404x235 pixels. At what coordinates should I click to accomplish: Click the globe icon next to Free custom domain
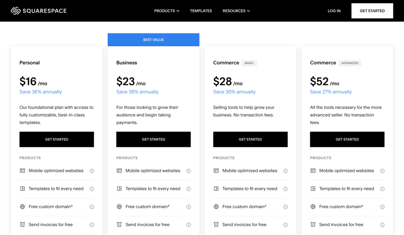pyautogui.click(x=23, y=206)
